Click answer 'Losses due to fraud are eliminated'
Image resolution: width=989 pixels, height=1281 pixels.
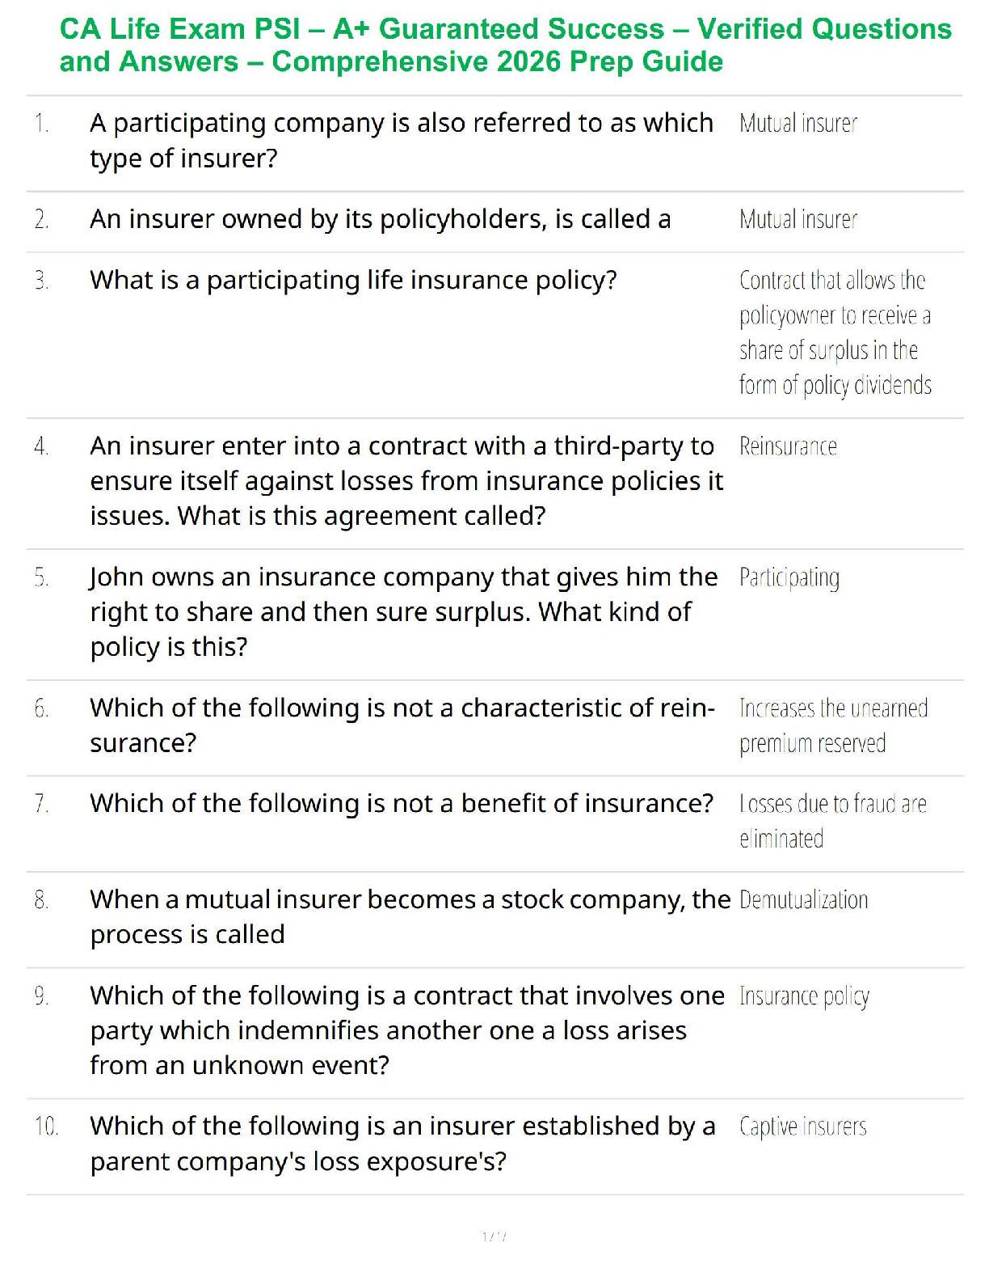pyautogui.click(x=832, y=821)
